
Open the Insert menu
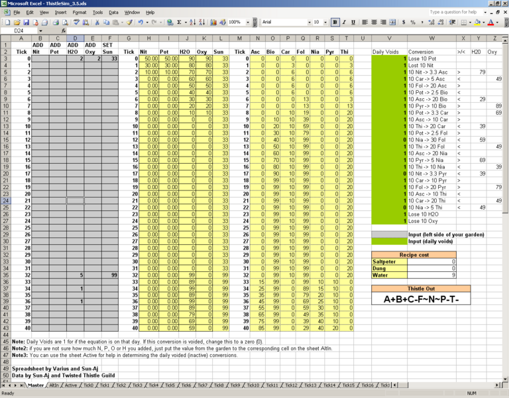[60, 13]
